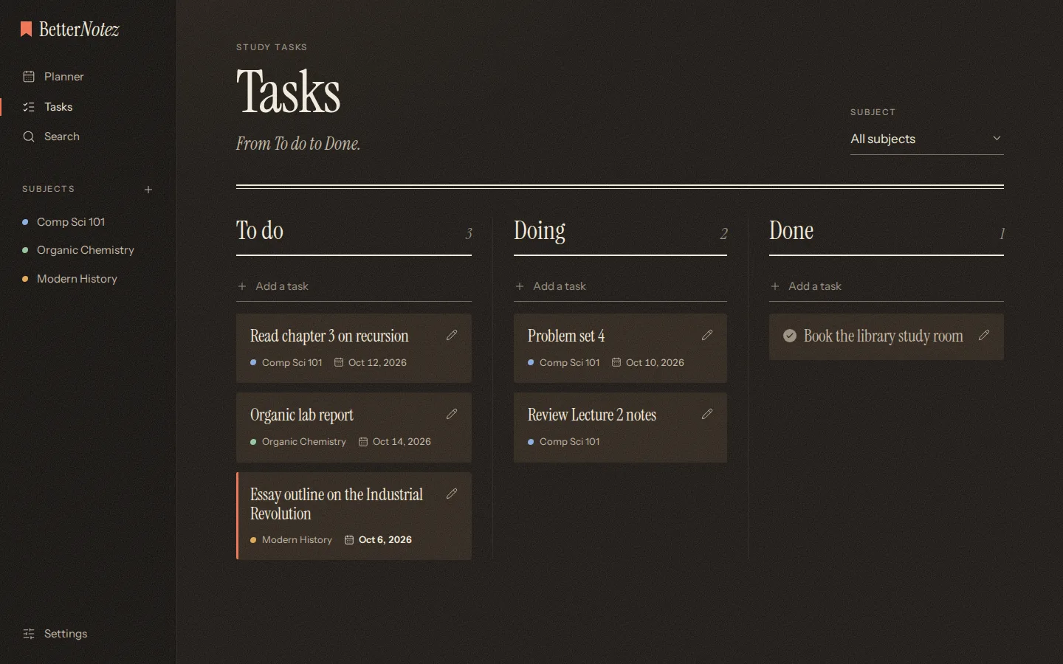The width and height of the screenshot is (1063, 664).
Task: Click the calendar icon beside Oct 12, 2026
Action: [x=339, y=362]
